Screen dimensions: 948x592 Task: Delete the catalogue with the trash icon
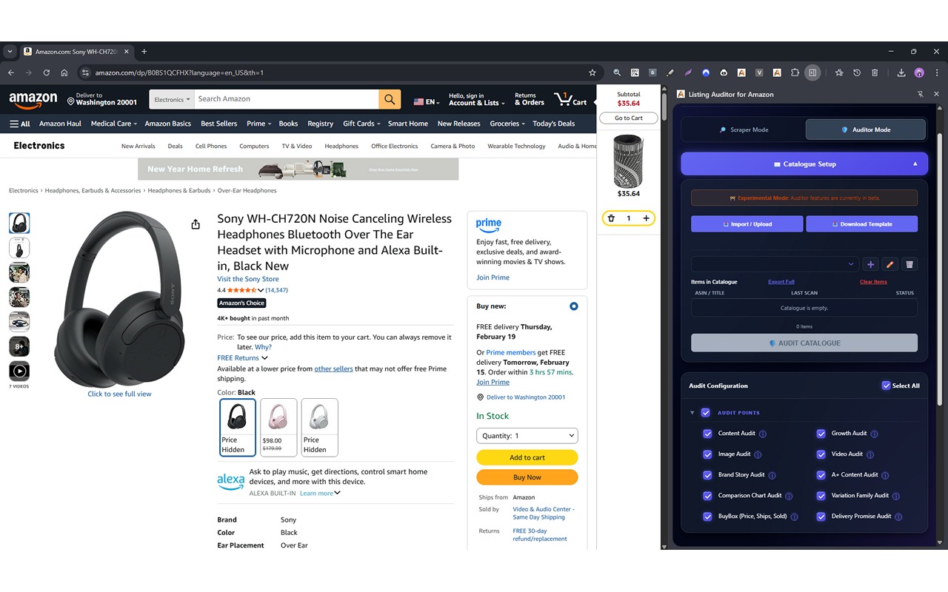(909, 264)
